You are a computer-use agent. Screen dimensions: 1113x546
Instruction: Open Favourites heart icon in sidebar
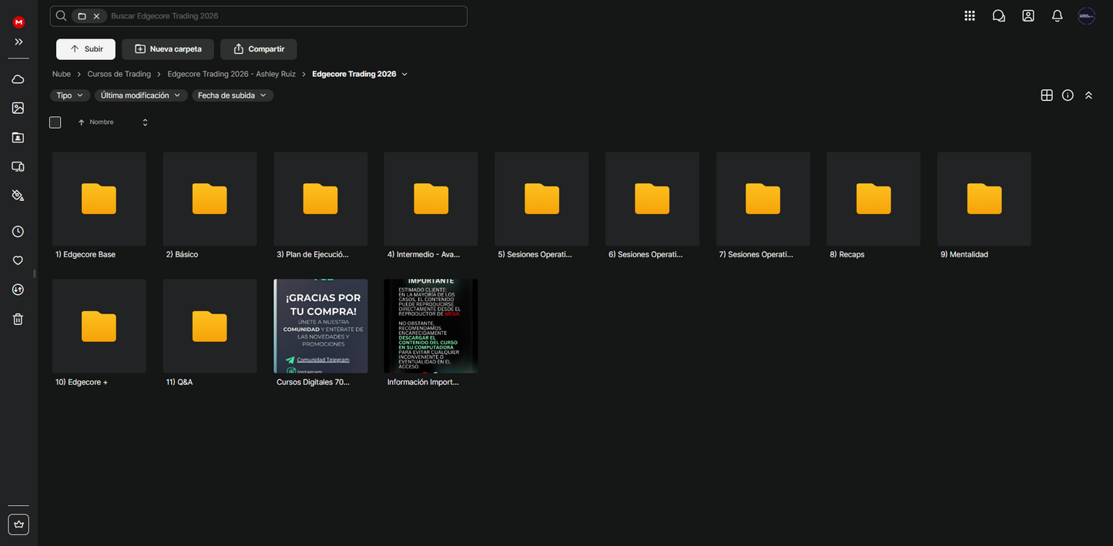point(18,261)
